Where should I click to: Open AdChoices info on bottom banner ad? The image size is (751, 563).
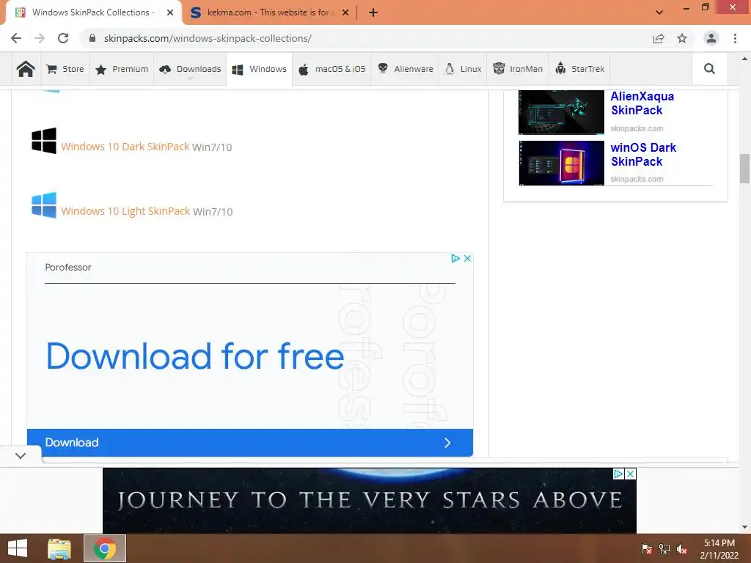[618, 474]
